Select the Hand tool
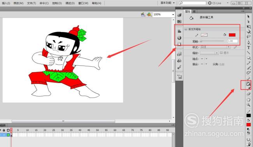 (248, 99)
